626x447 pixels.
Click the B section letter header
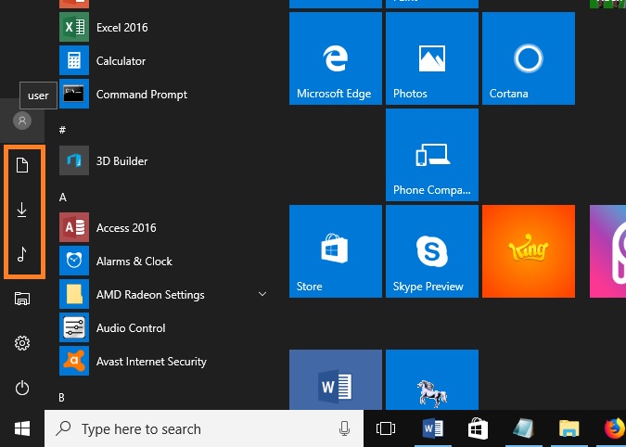61,398
